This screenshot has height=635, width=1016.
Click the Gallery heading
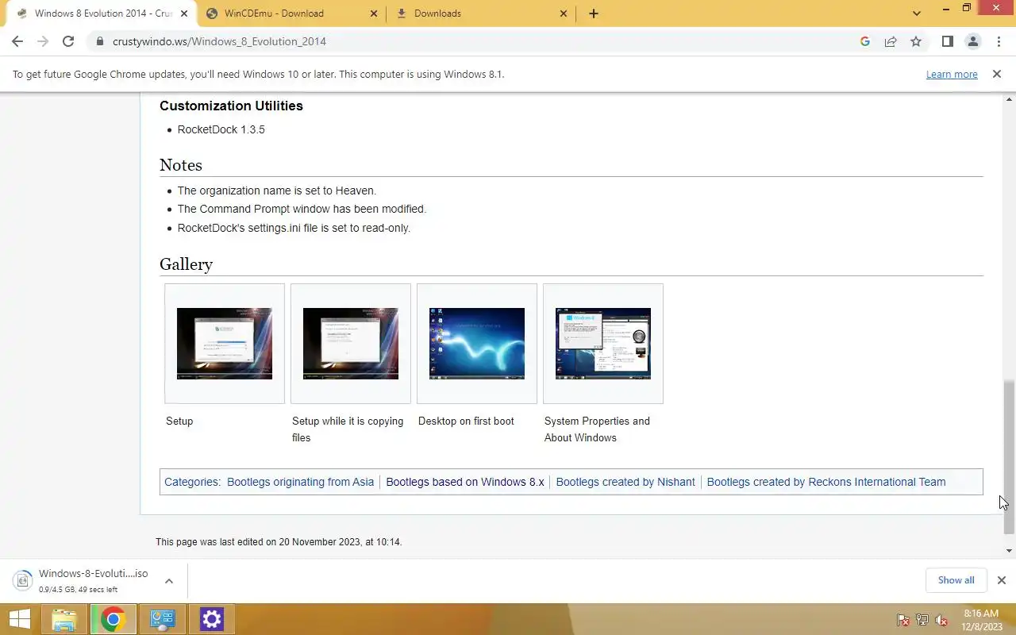click(x=186, y=264)
